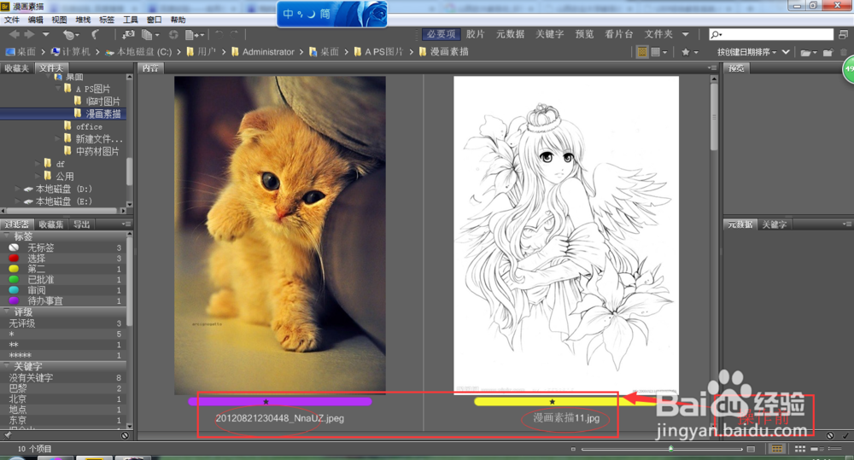Image resolution: width=854 pixels, height=460 pixels.
Task: Open the 按创建日期排序 sort dropdown
Action: (746, 52)
